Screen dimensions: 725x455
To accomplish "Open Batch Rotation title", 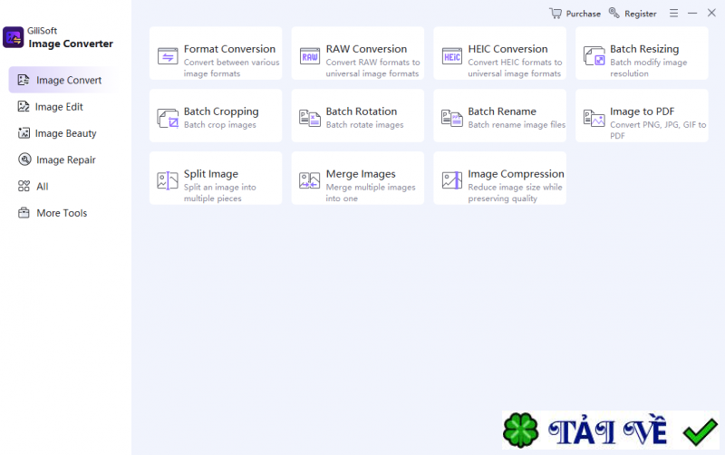I will point(361,111).
